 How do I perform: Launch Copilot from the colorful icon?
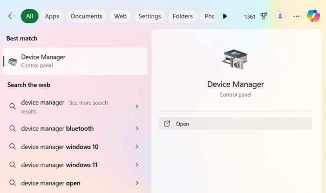pos(313,16)
